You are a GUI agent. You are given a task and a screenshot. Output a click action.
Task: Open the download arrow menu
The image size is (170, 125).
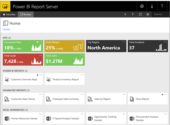152,6
